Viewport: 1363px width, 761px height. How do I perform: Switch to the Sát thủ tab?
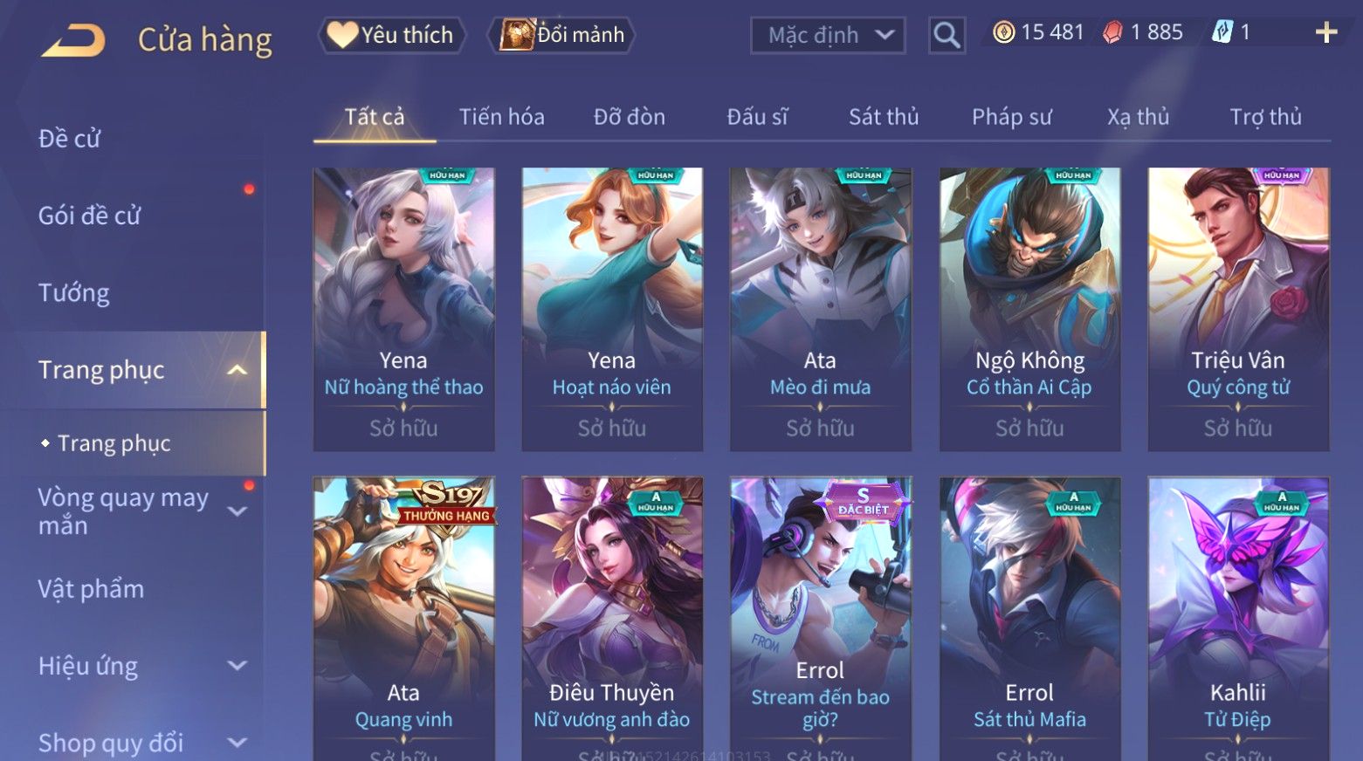[884, 117]
